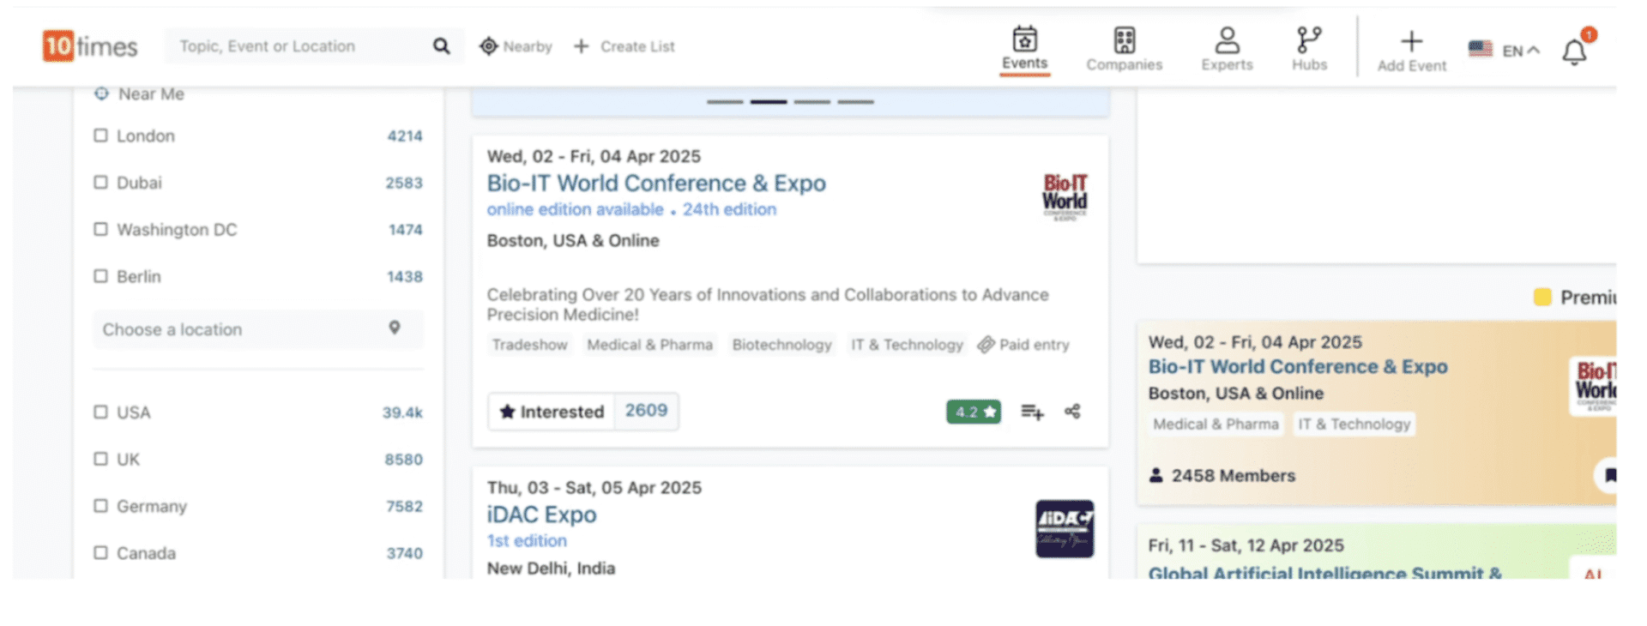This screenshot has width=1647, height=626.
Task: Check the Germany checkbox
Action: (100, 506)
